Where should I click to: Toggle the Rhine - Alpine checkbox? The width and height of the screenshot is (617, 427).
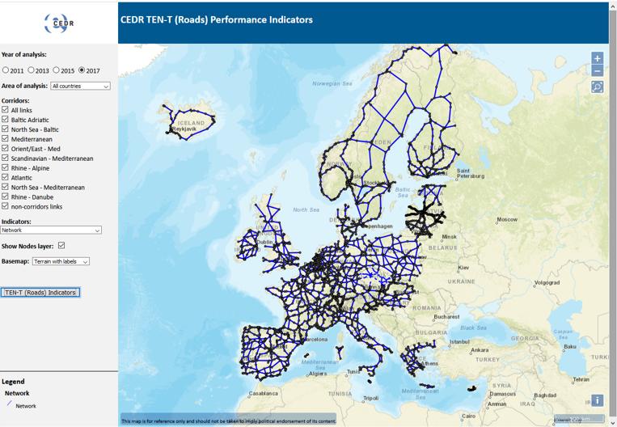pyautogui.click(x=5, y=167)
